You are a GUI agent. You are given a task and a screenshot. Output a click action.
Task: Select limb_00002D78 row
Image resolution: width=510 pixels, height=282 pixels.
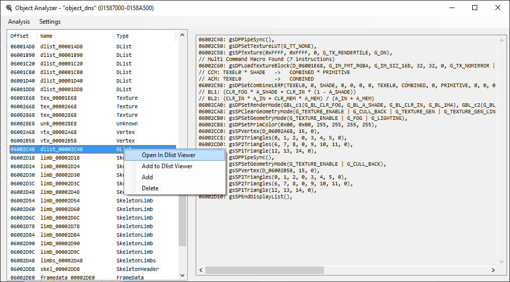click(93, 227)
